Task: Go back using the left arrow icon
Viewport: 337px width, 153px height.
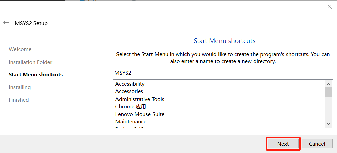Action: tap(6, 23)
